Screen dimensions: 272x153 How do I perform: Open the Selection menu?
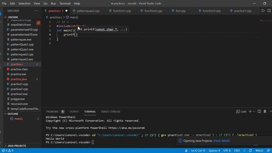[x=24, y=3]
